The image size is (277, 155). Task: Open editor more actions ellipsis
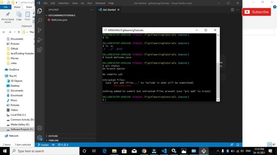238,9
